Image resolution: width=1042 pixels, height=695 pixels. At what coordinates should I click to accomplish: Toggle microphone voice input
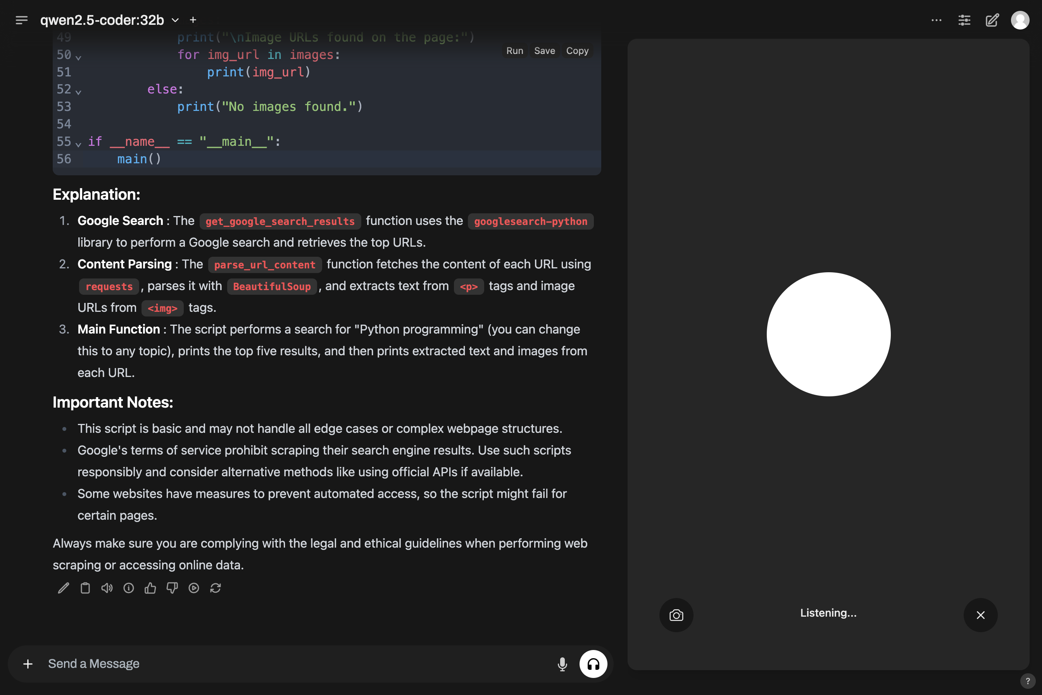pyautogui.click(x=562, y=664)
